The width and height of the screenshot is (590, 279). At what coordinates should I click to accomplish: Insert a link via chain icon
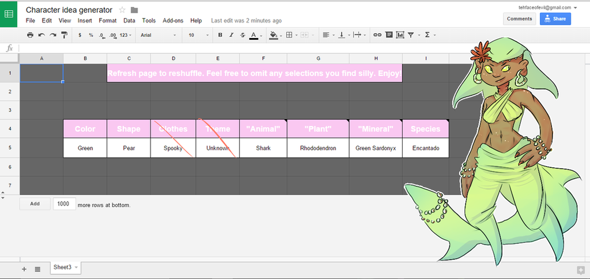[377, 35]
